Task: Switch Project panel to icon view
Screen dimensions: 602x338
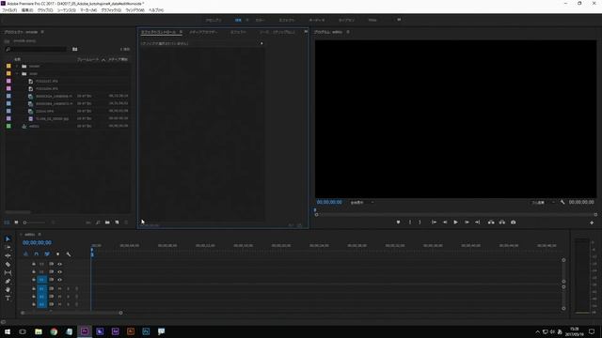Action: tap(16, 223)
